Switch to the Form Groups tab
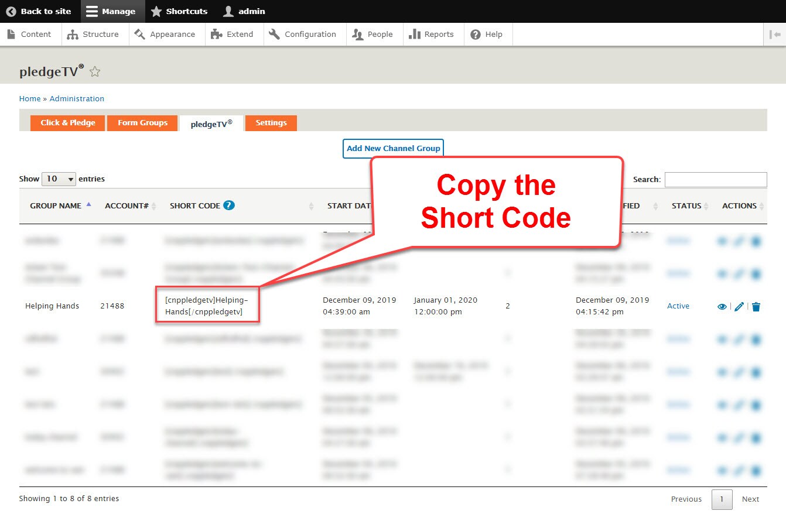This screenshot has width=786, height=514. click(142, 123)
